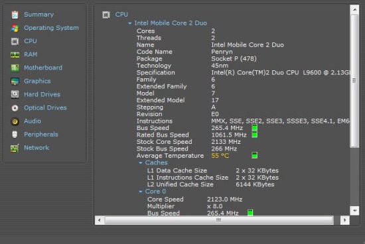Open the Operating System section
Screen dimensions: 365x244
pos(52,28)
